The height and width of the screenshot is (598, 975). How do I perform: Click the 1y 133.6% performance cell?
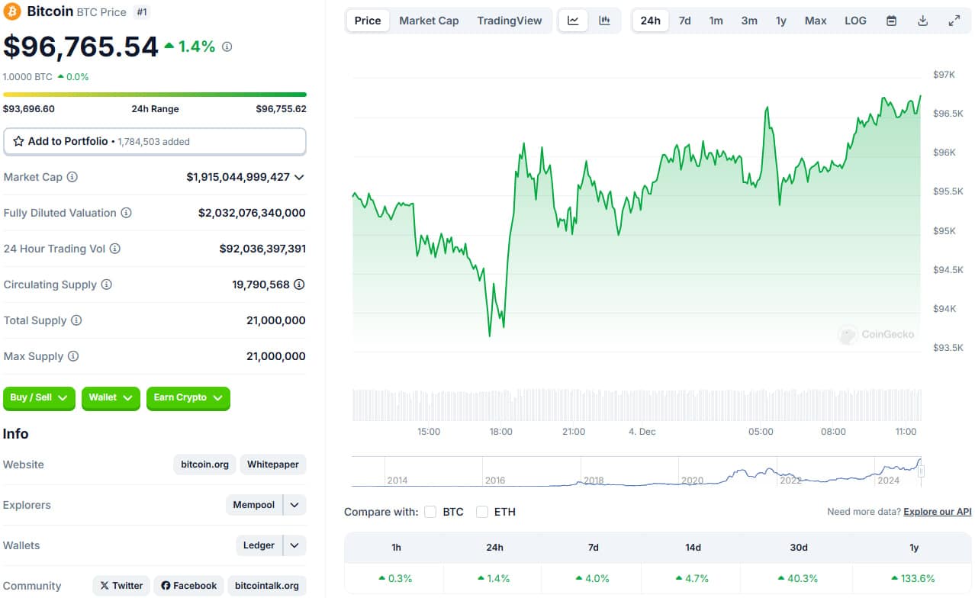coord(913,578)
